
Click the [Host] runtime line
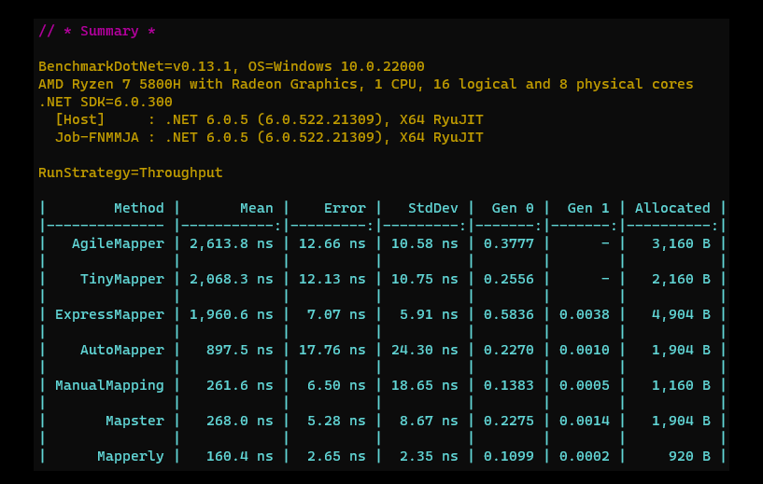(x=269, y=119)
